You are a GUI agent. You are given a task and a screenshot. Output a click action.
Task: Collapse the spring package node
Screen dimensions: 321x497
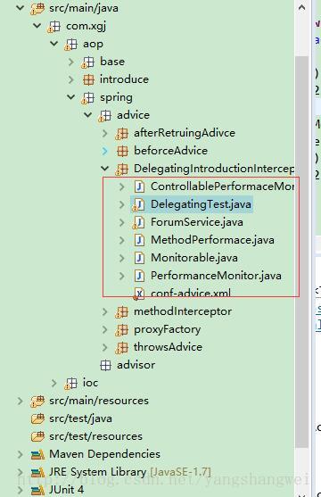point(71,96)
